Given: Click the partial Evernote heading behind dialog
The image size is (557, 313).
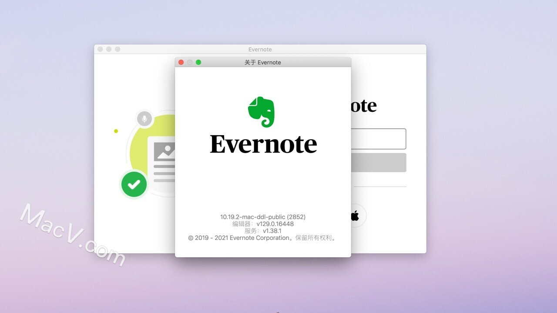Looking at the screenshot, I should tap(364, 106).
